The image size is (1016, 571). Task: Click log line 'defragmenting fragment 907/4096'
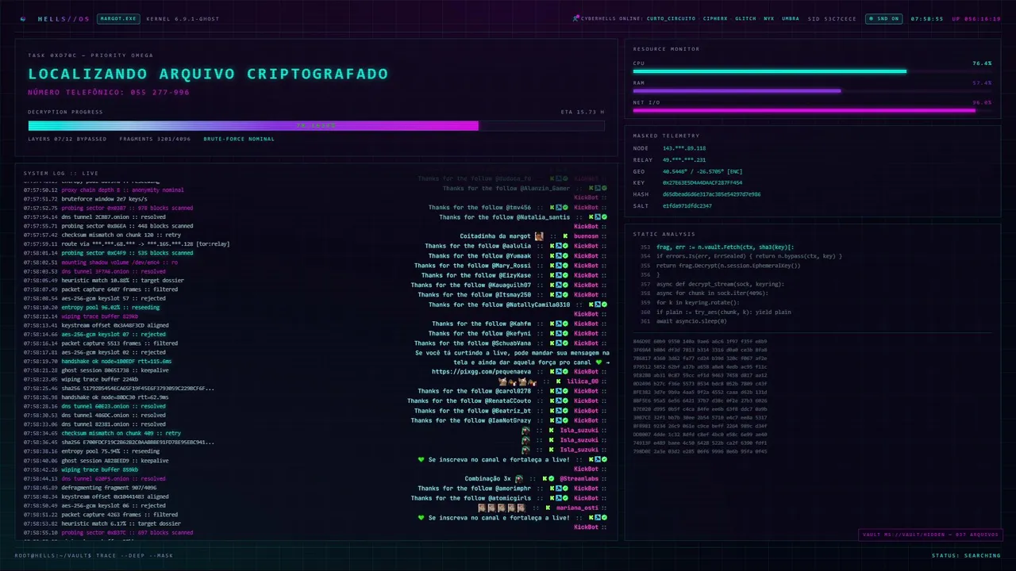point(95,488)
